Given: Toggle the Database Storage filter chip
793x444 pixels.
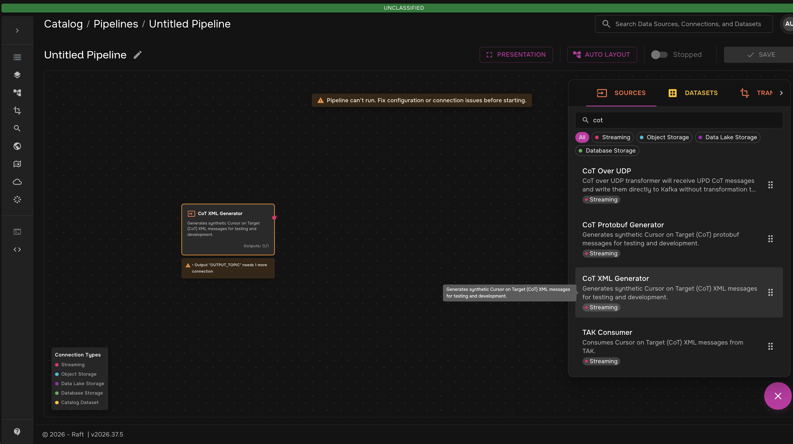Looking at the screenshot, I should tap(607, 151).
